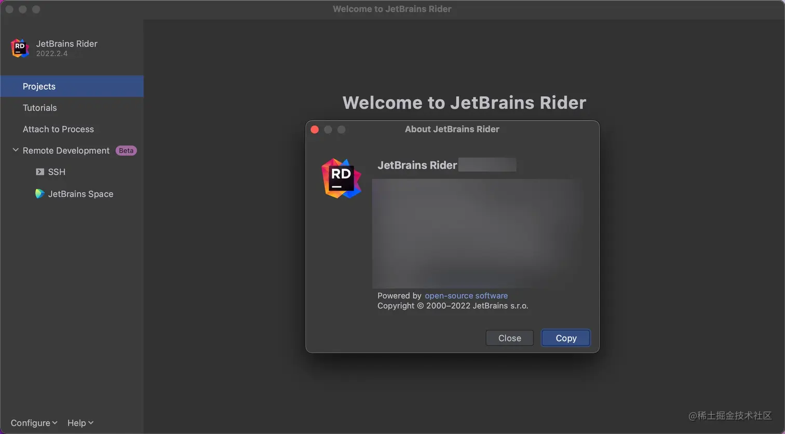Click the 'Powered by' text
Image resolution: width=785 pixels, height=434 pixels.
(x=399, y=295)
